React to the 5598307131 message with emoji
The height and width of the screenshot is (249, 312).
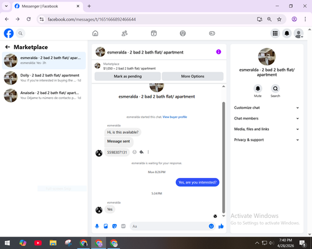pos(135,152)
